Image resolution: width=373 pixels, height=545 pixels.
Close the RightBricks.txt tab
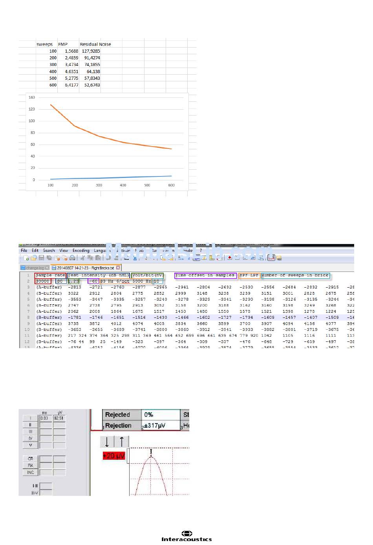pos(118,268)
